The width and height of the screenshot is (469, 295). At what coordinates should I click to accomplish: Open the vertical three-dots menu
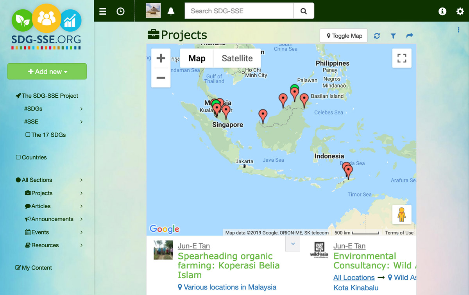click(x=458, y=30)
